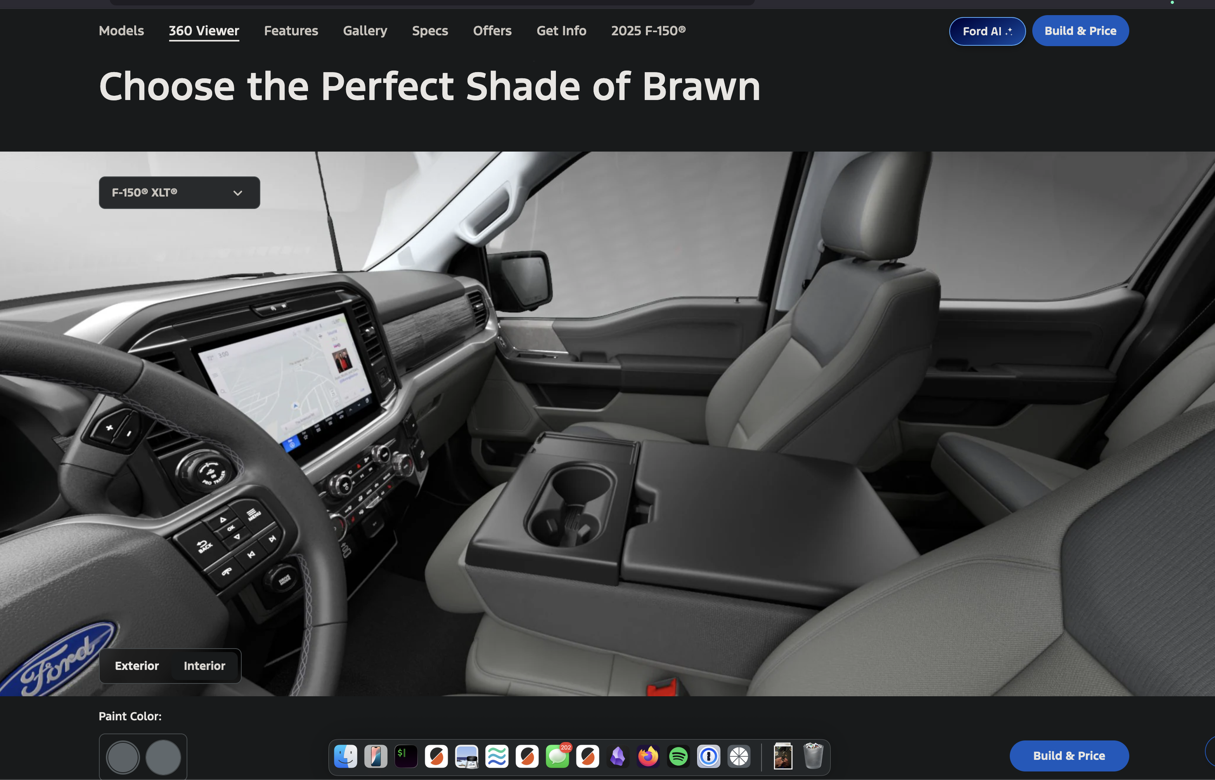Click the bottom Build & Price button
This screenshot has height=780, width=1215.
point(1069,756)
